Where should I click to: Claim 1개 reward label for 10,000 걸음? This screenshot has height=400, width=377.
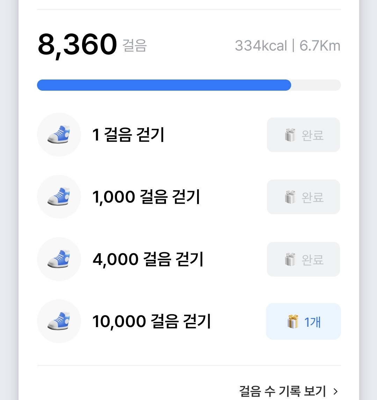pos(312,322)
